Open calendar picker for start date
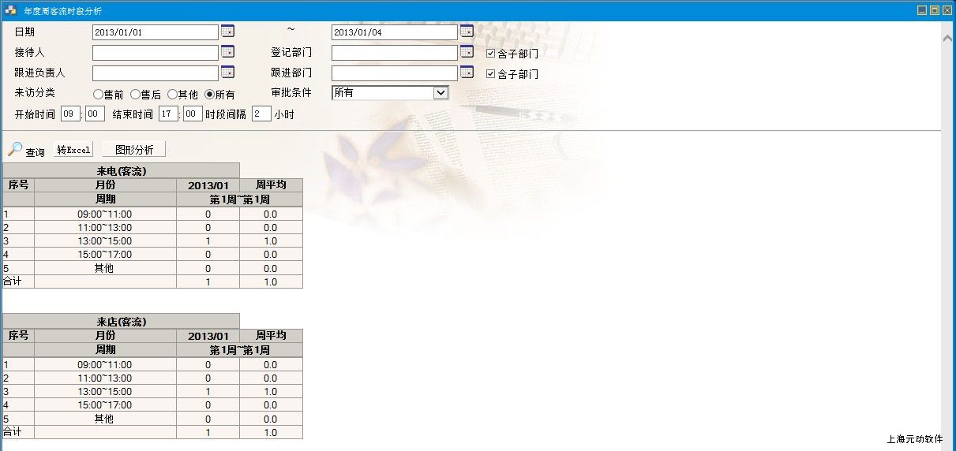Screen dimensions: 956x451 (227, 32)
